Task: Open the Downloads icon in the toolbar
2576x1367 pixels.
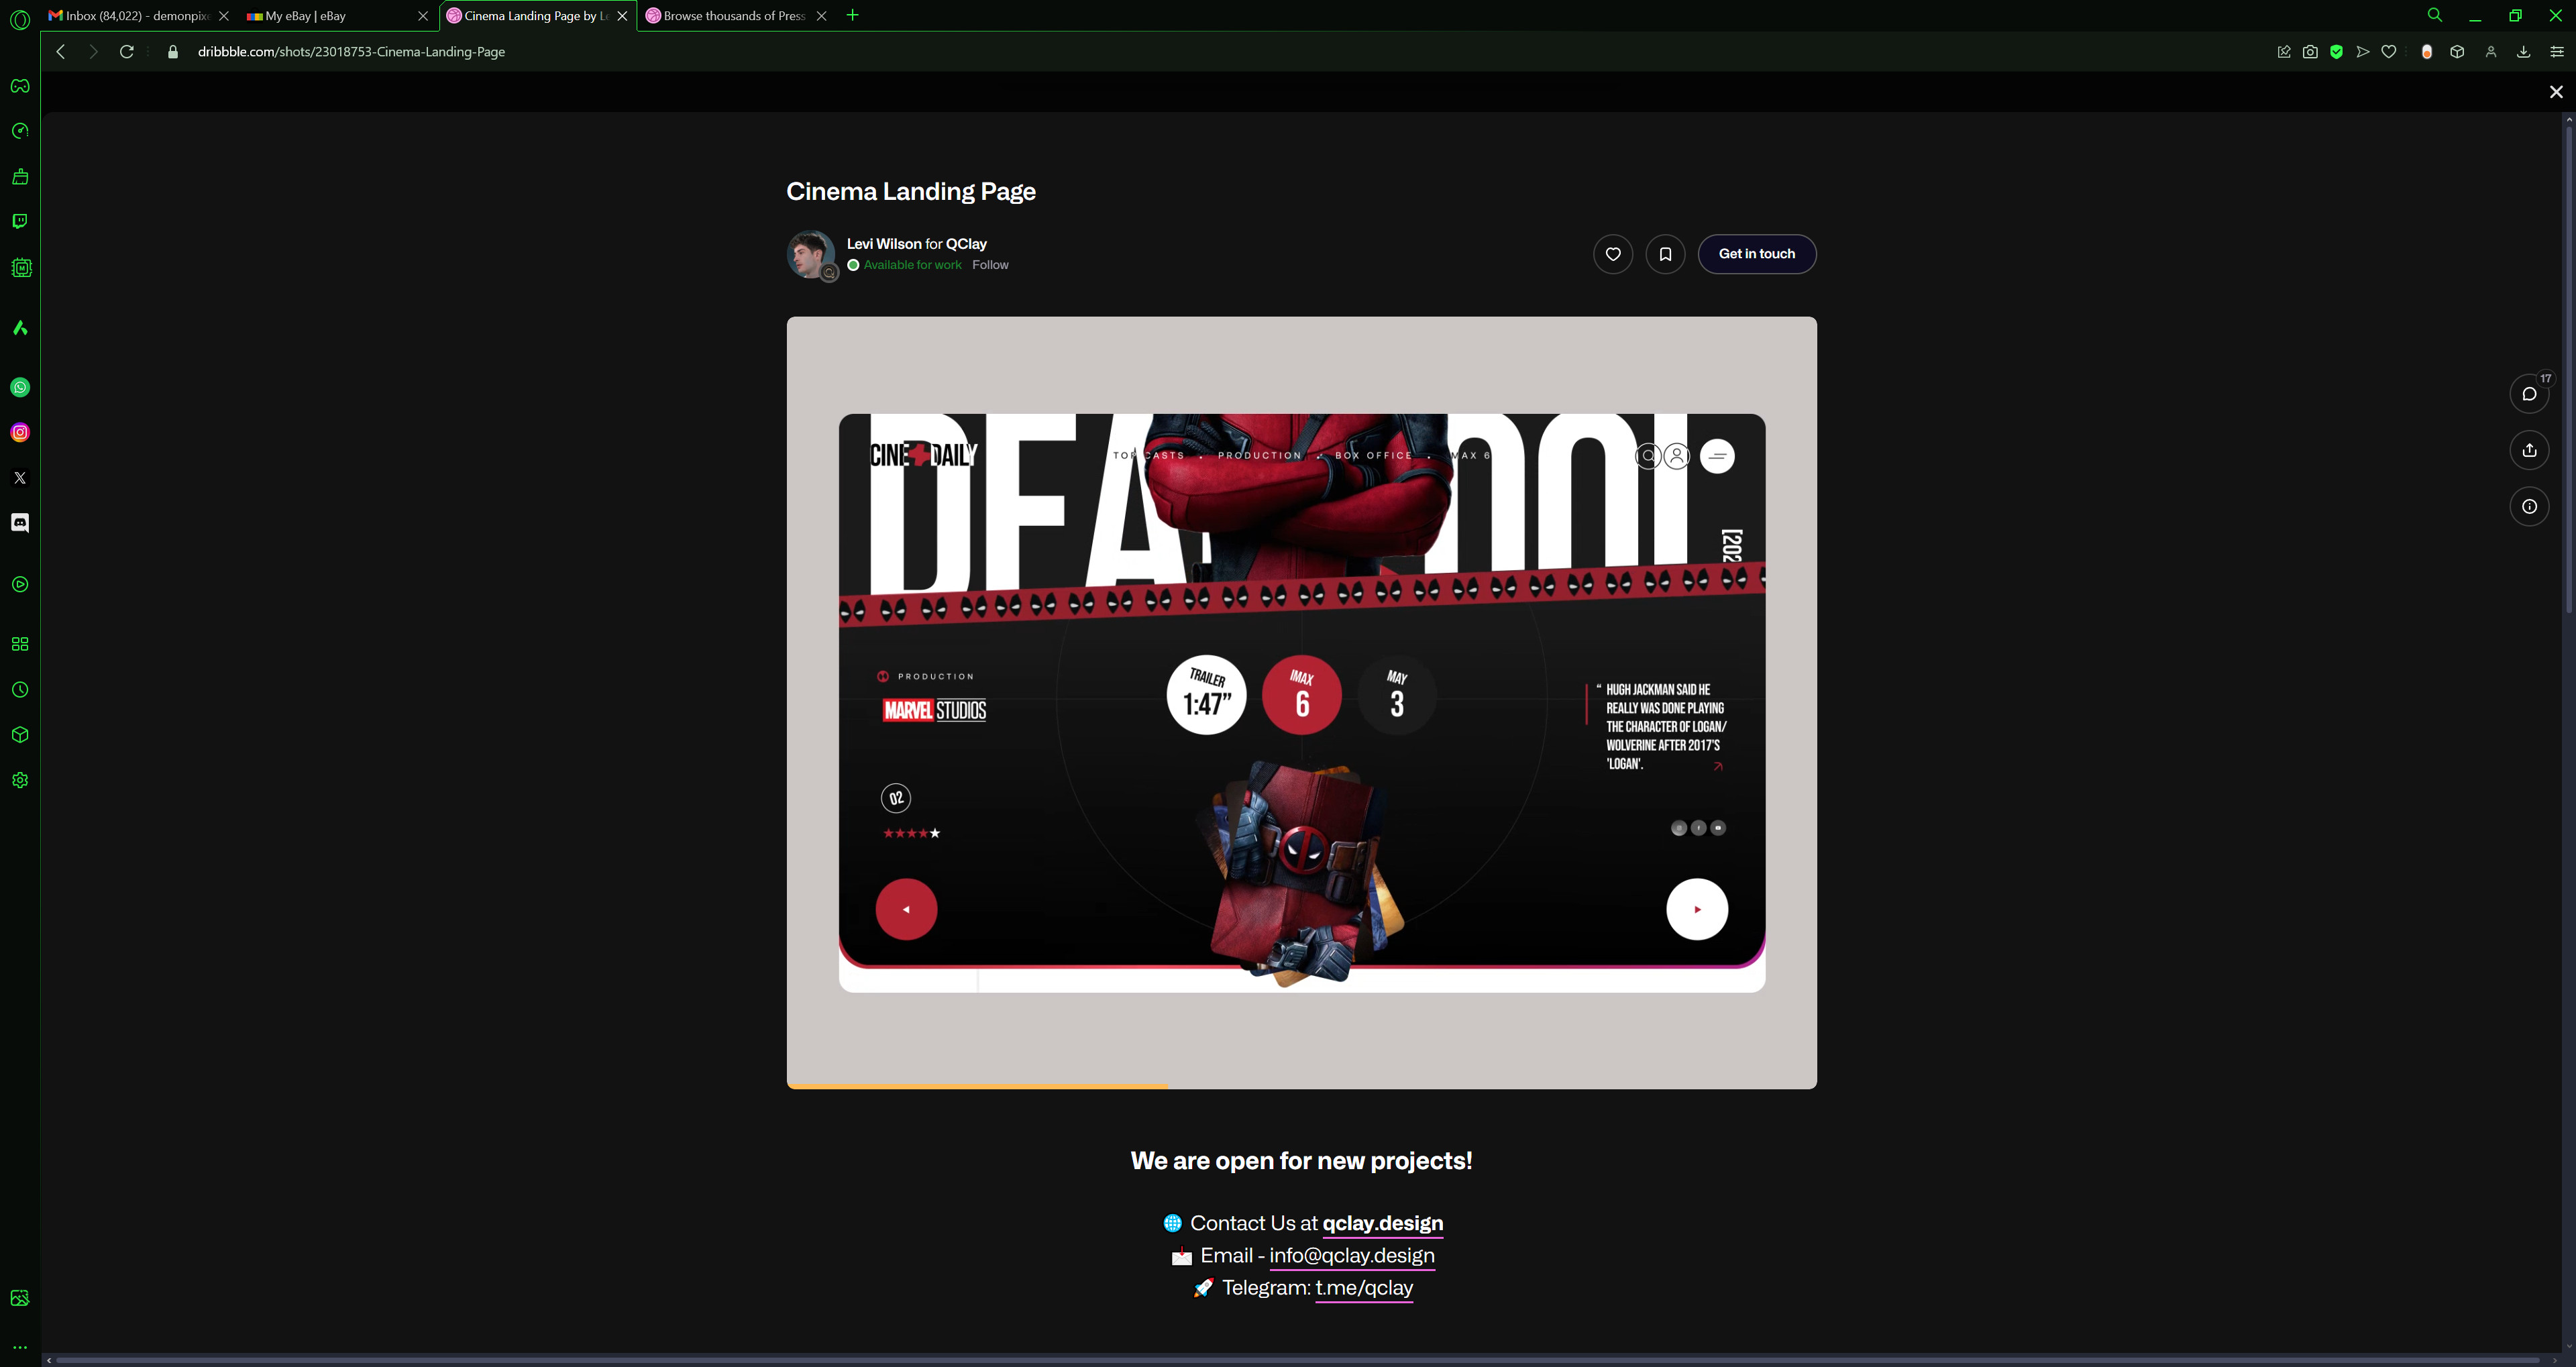Action: pyautogui.click(x=2524, y=52)
